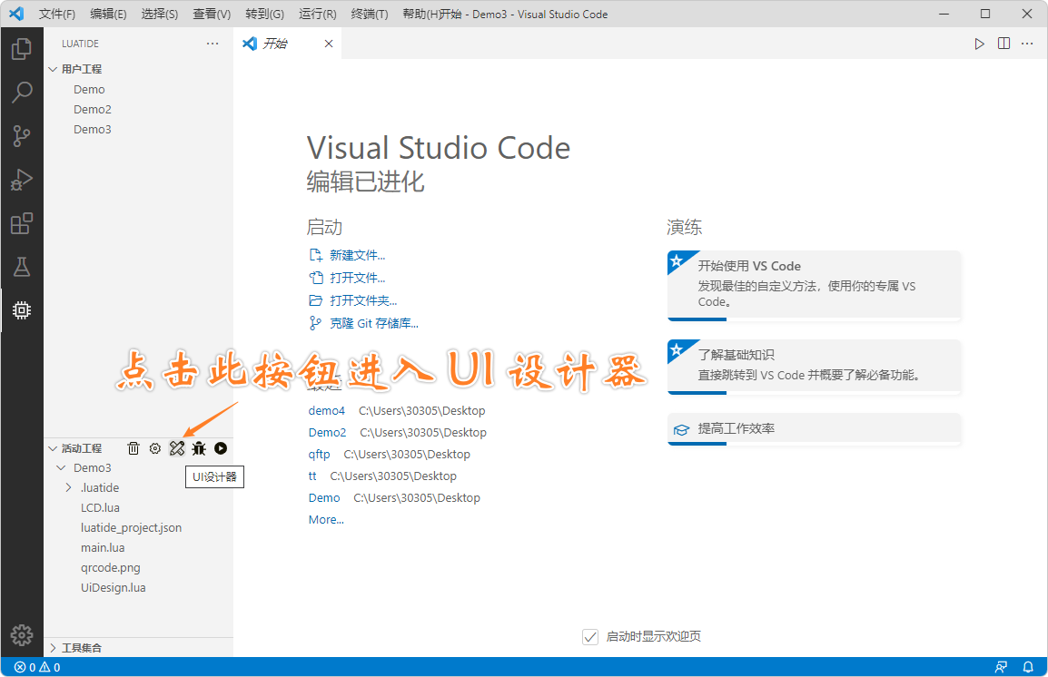Collapse the 用户工程 section

click(x=53, y=69)
